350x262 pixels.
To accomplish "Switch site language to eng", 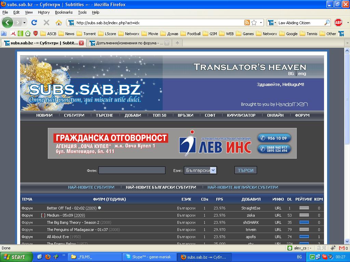I will point(302,74).
